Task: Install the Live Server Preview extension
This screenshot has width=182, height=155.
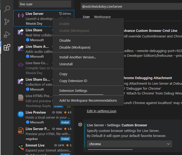Action: click(x=65, y=139)
